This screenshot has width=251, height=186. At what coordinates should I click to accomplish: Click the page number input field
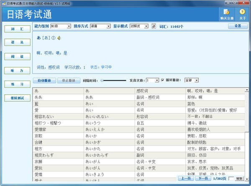click(231, 178)
